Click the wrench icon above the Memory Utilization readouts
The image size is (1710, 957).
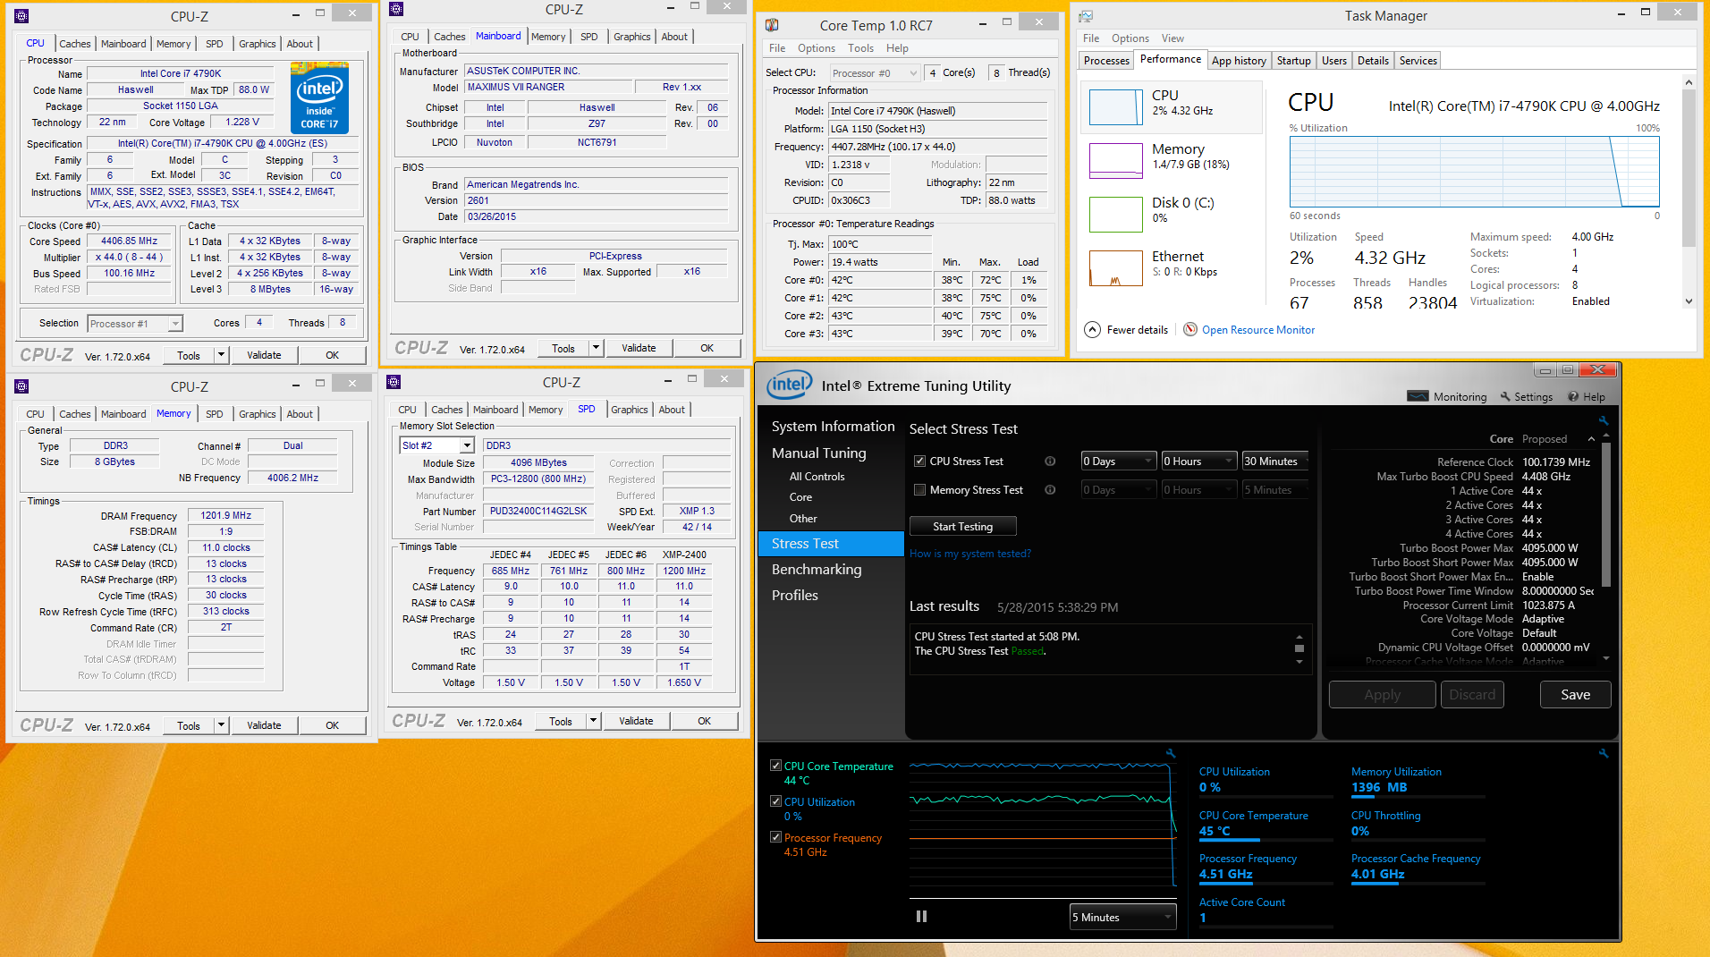coord(1604,753)
